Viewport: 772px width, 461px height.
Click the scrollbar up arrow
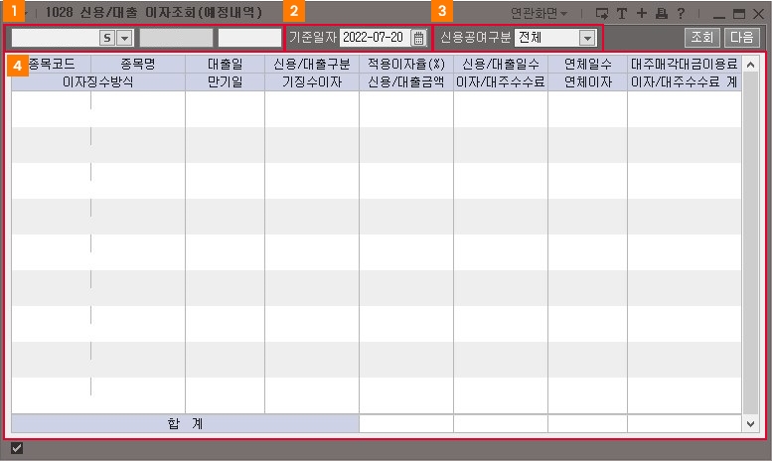pyautogui.click(x=750, y=64)
